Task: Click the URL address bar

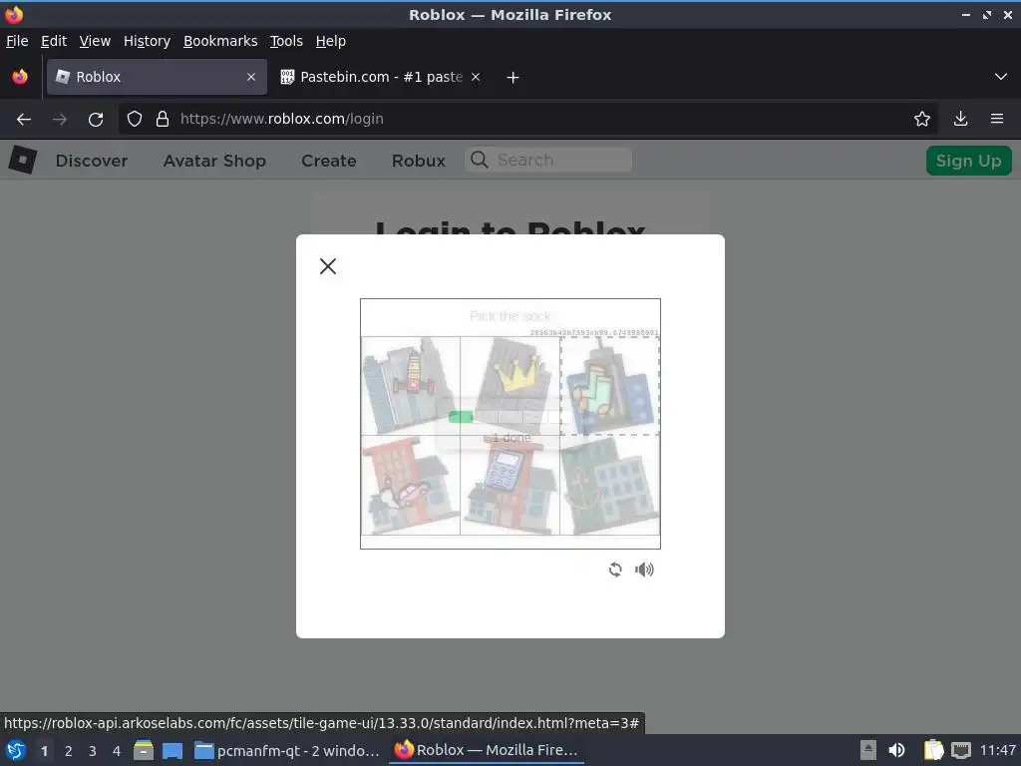Action: [527, 119]
